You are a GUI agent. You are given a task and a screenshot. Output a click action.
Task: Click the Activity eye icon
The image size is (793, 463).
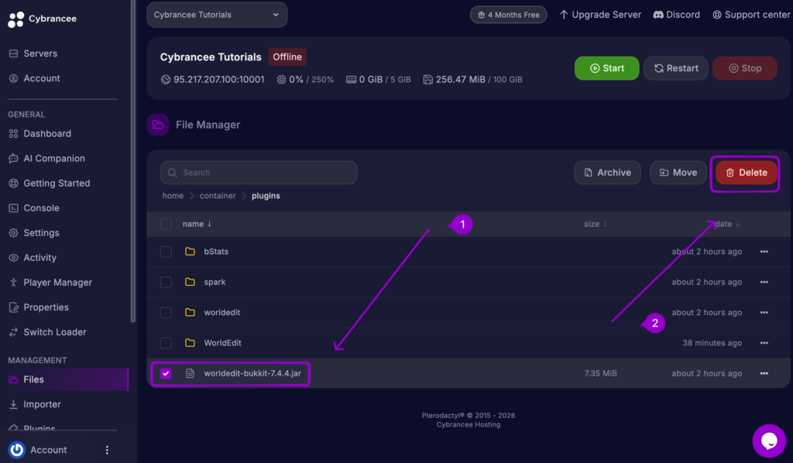14,258
